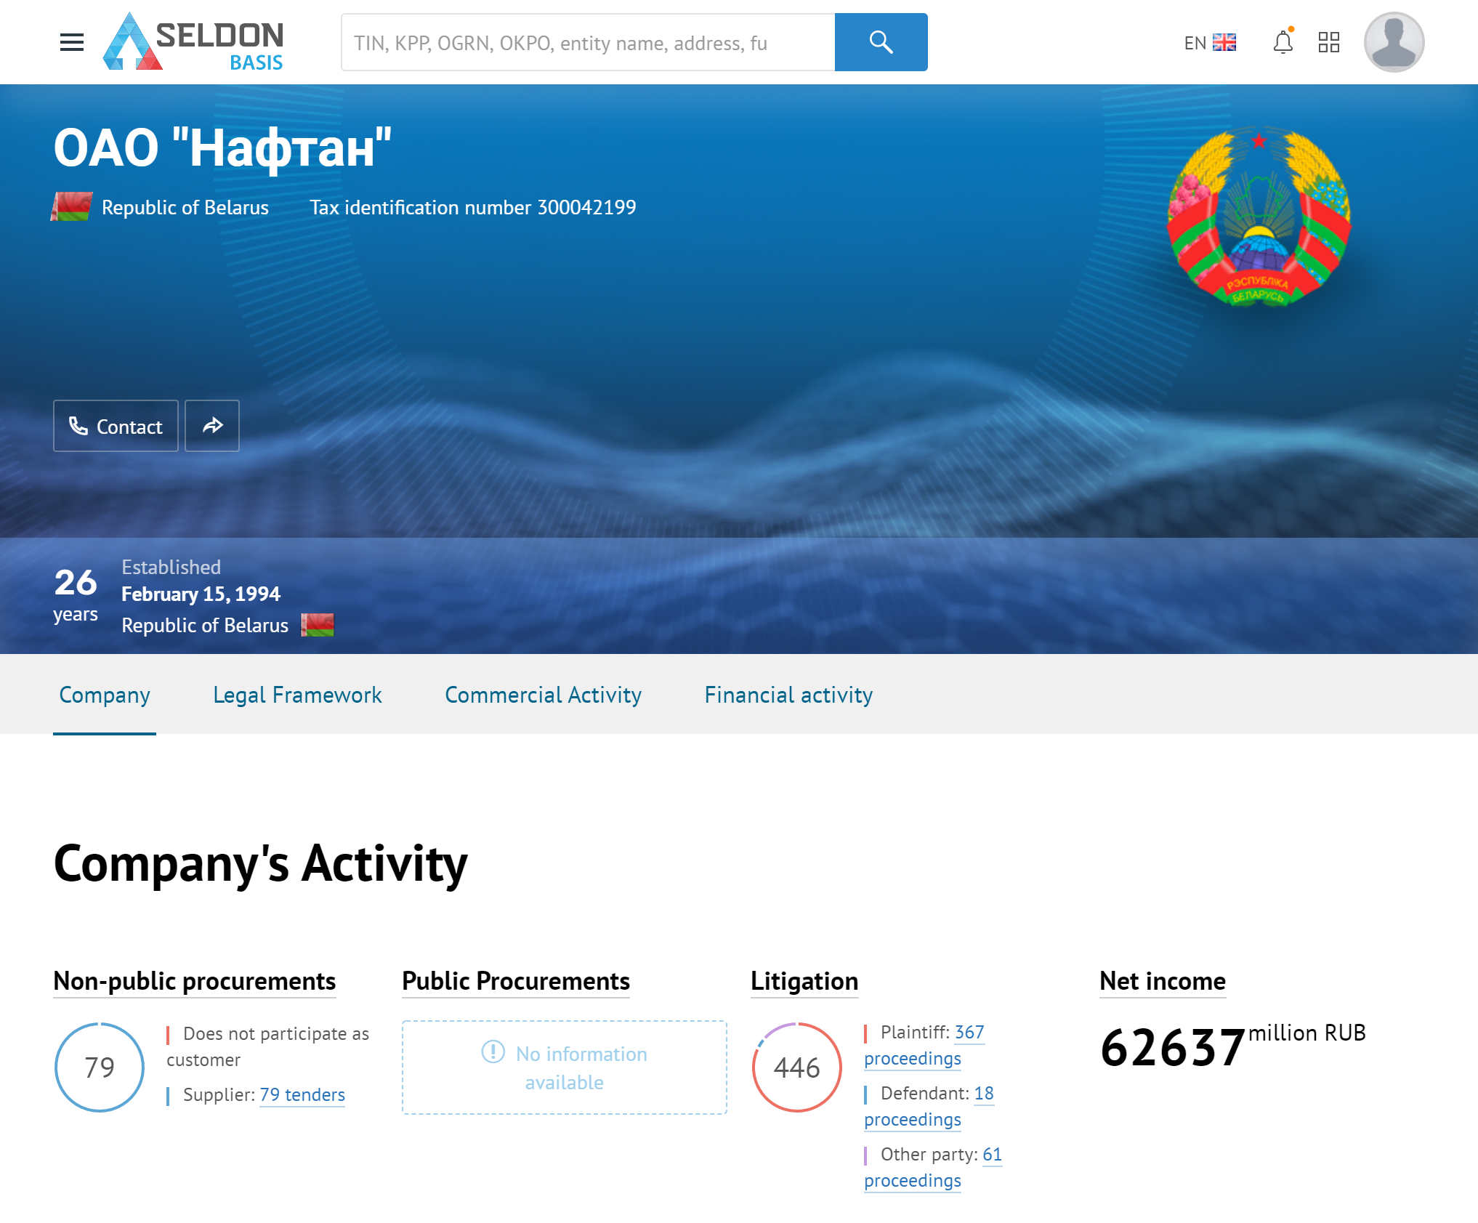This screenshot has height=1223, width=1478.
Task: Click the 62637 million RUB value
Action: tap(1232, 1046)
